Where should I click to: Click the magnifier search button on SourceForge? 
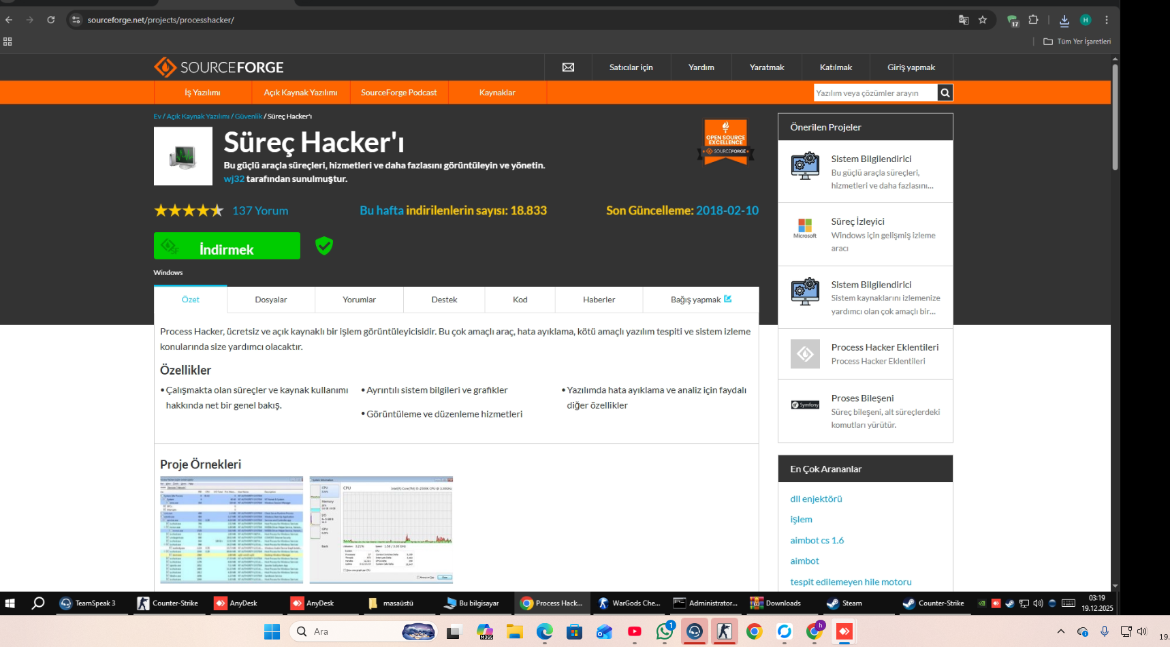click(x=945, y=93)
